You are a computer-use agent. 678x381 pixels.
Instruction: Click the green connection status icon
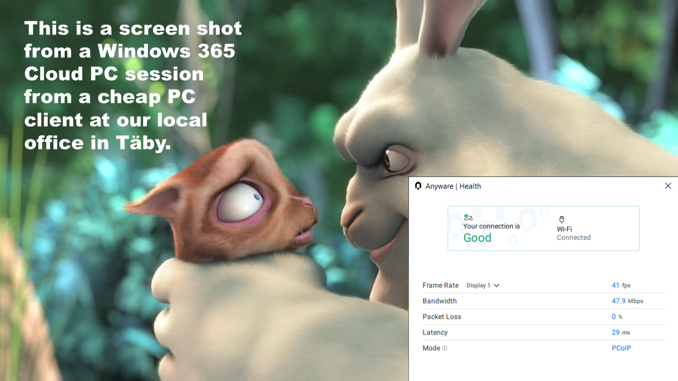pos(468,217)
